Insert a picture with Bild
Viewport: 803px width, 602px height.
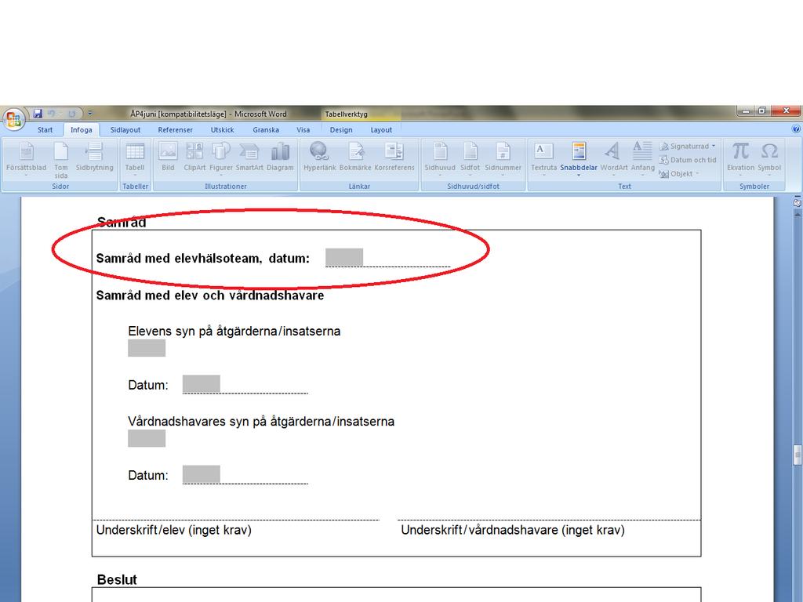[168, 158]
